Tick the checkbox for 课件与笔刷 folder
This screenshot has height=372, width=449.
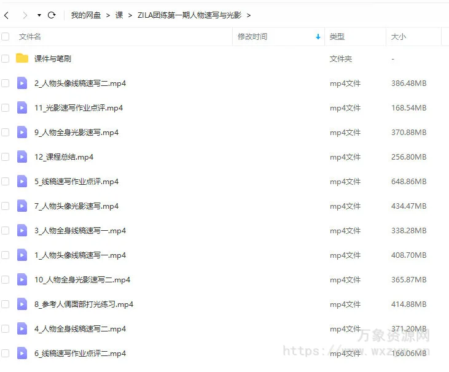(x=6, y=59)
